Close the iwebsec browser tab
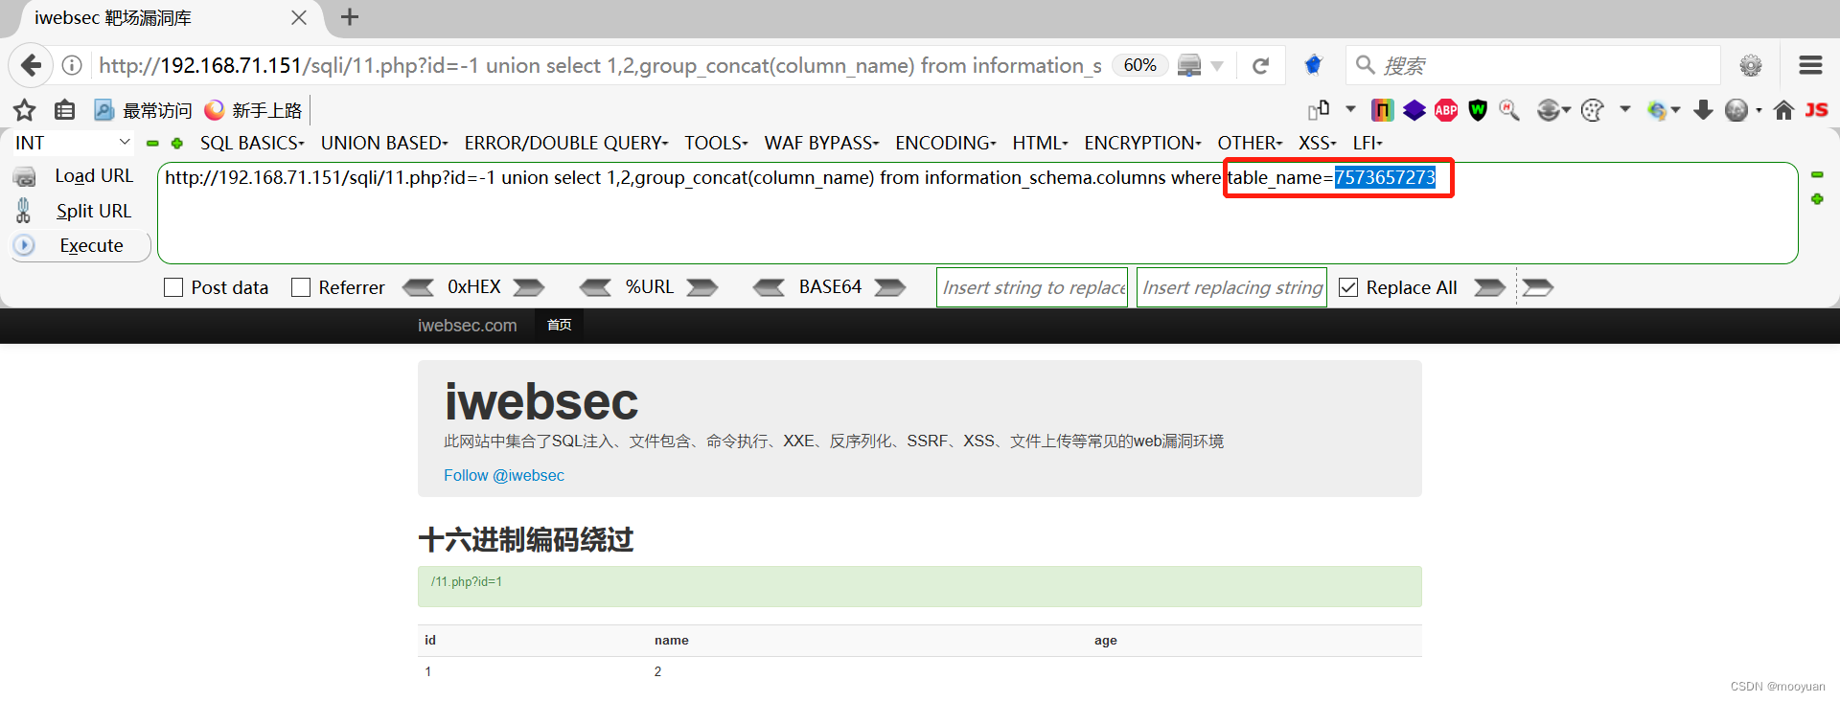The height and width of the screenshot is (702, 1840). tap(299, 18)
